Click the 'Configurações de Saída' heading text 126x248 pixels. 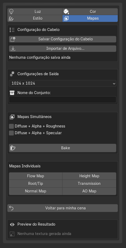[x=38, y=74]
